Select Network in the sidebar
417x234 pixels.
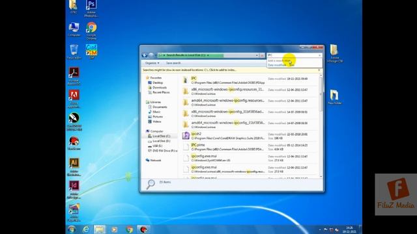[154, 161]
